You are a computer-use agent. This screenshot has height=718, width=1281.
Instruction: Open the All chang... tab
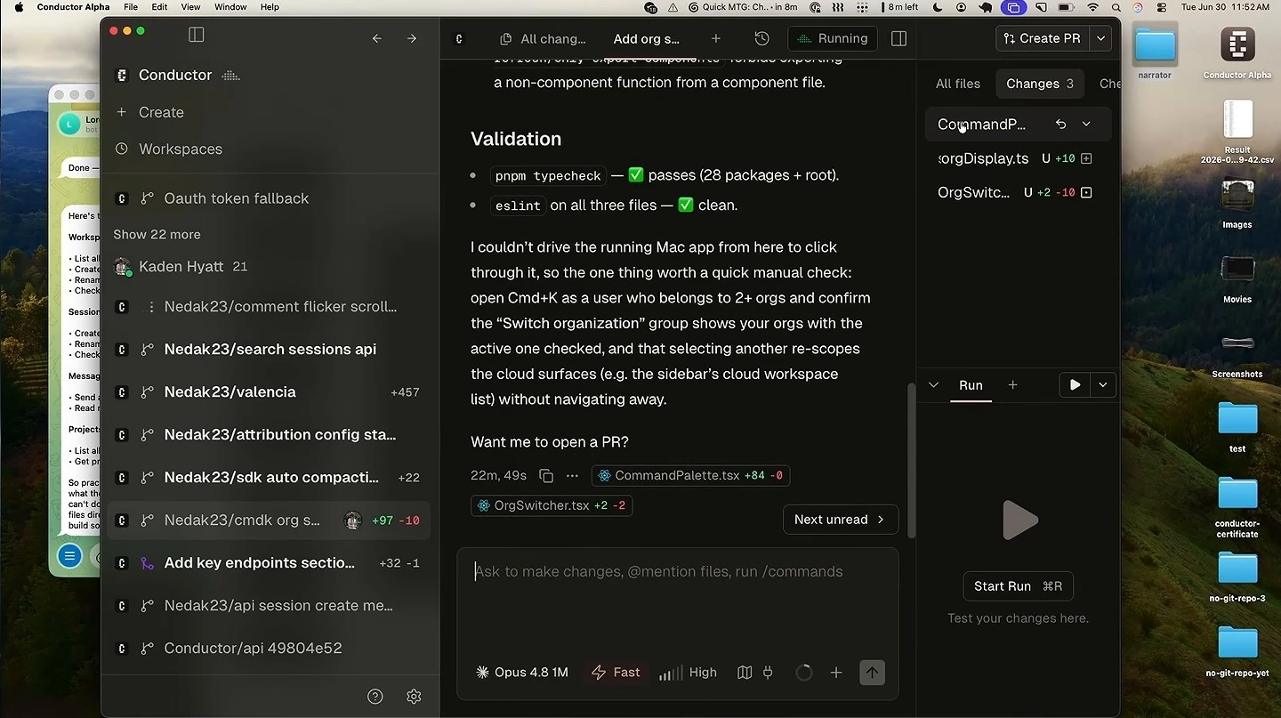[543, 38]
